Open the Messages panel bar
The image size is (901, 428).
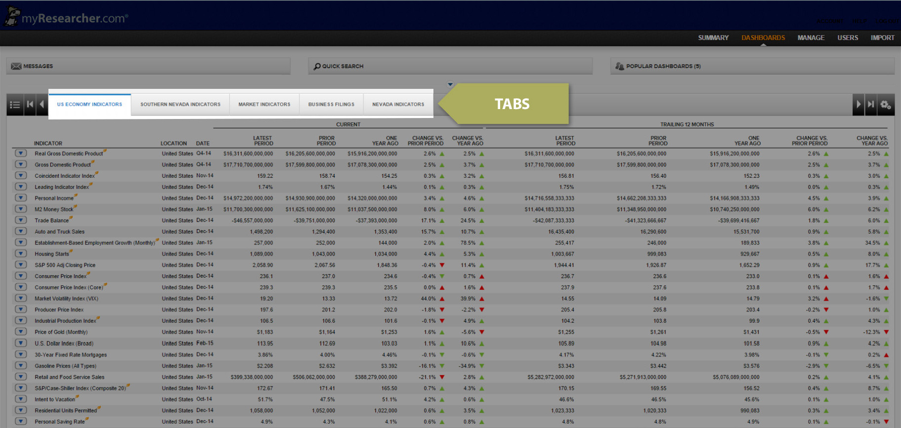coord(148,66)
